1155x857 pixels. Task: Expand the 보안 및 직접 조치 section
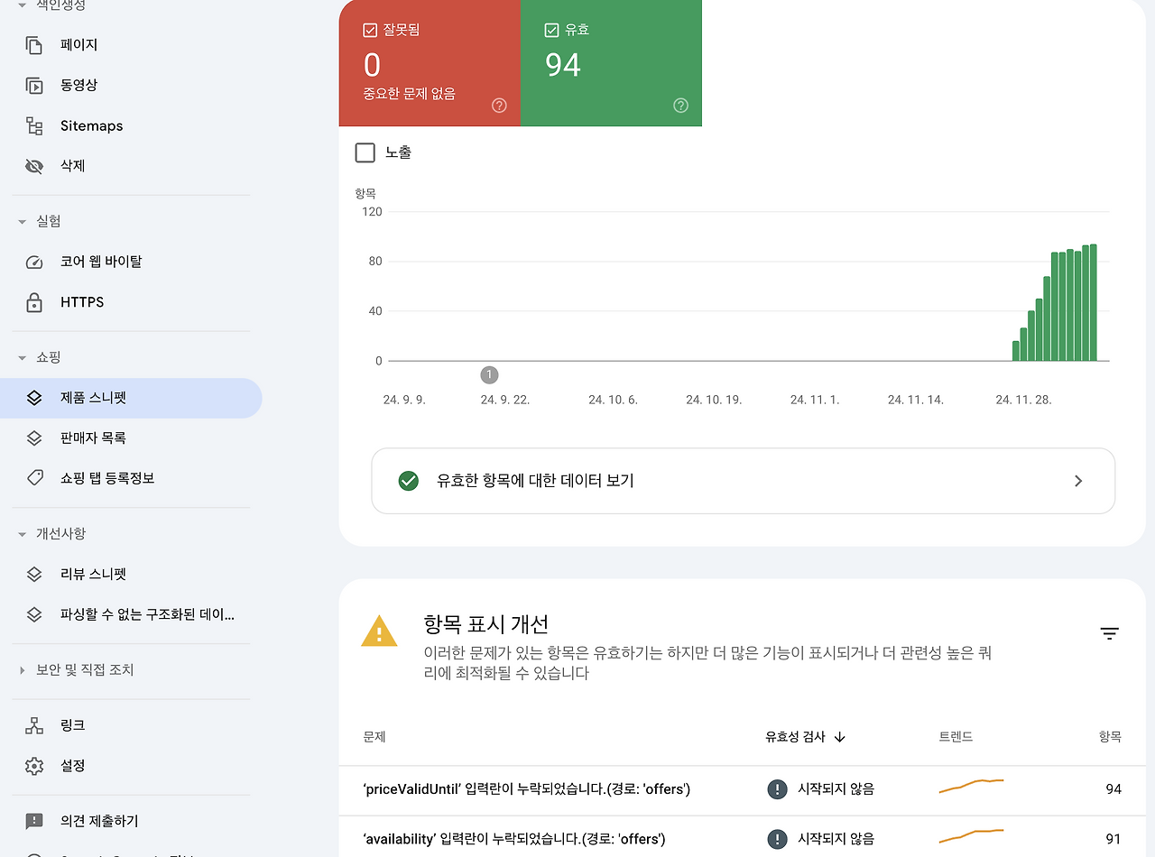[x=23, y=670]
